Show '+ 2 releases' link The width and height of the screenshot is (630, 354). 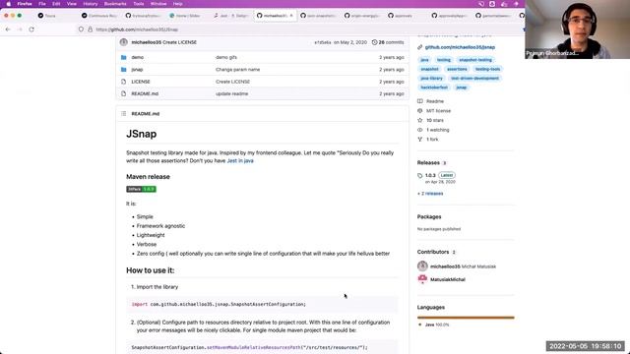pos(430,194)
